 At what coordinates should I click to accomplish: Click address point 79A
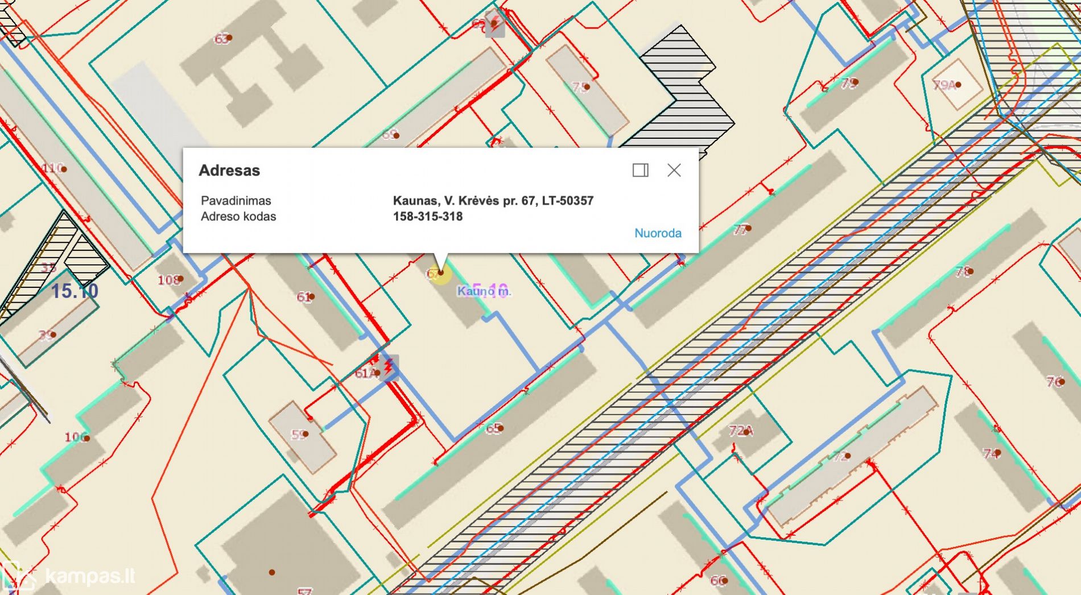pyautogui.click(x=958, y=85)
